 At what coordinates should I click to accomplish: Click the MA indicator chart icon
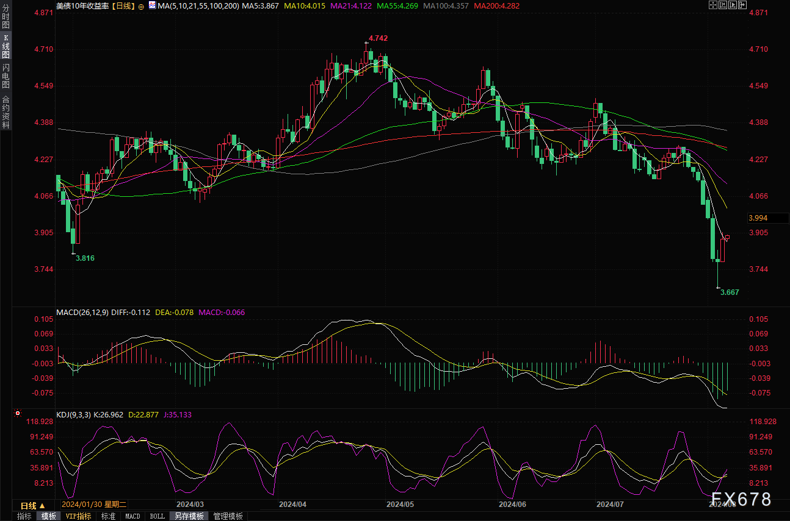coord(151,5)
